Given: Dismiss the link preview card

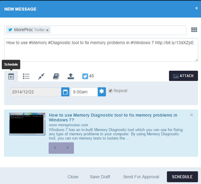Looking at the screenshot, I should pyautogui.click(x=191, y=115).
